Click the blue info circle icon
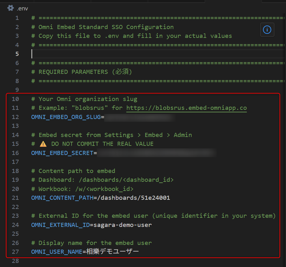 [x=267, y=30]
